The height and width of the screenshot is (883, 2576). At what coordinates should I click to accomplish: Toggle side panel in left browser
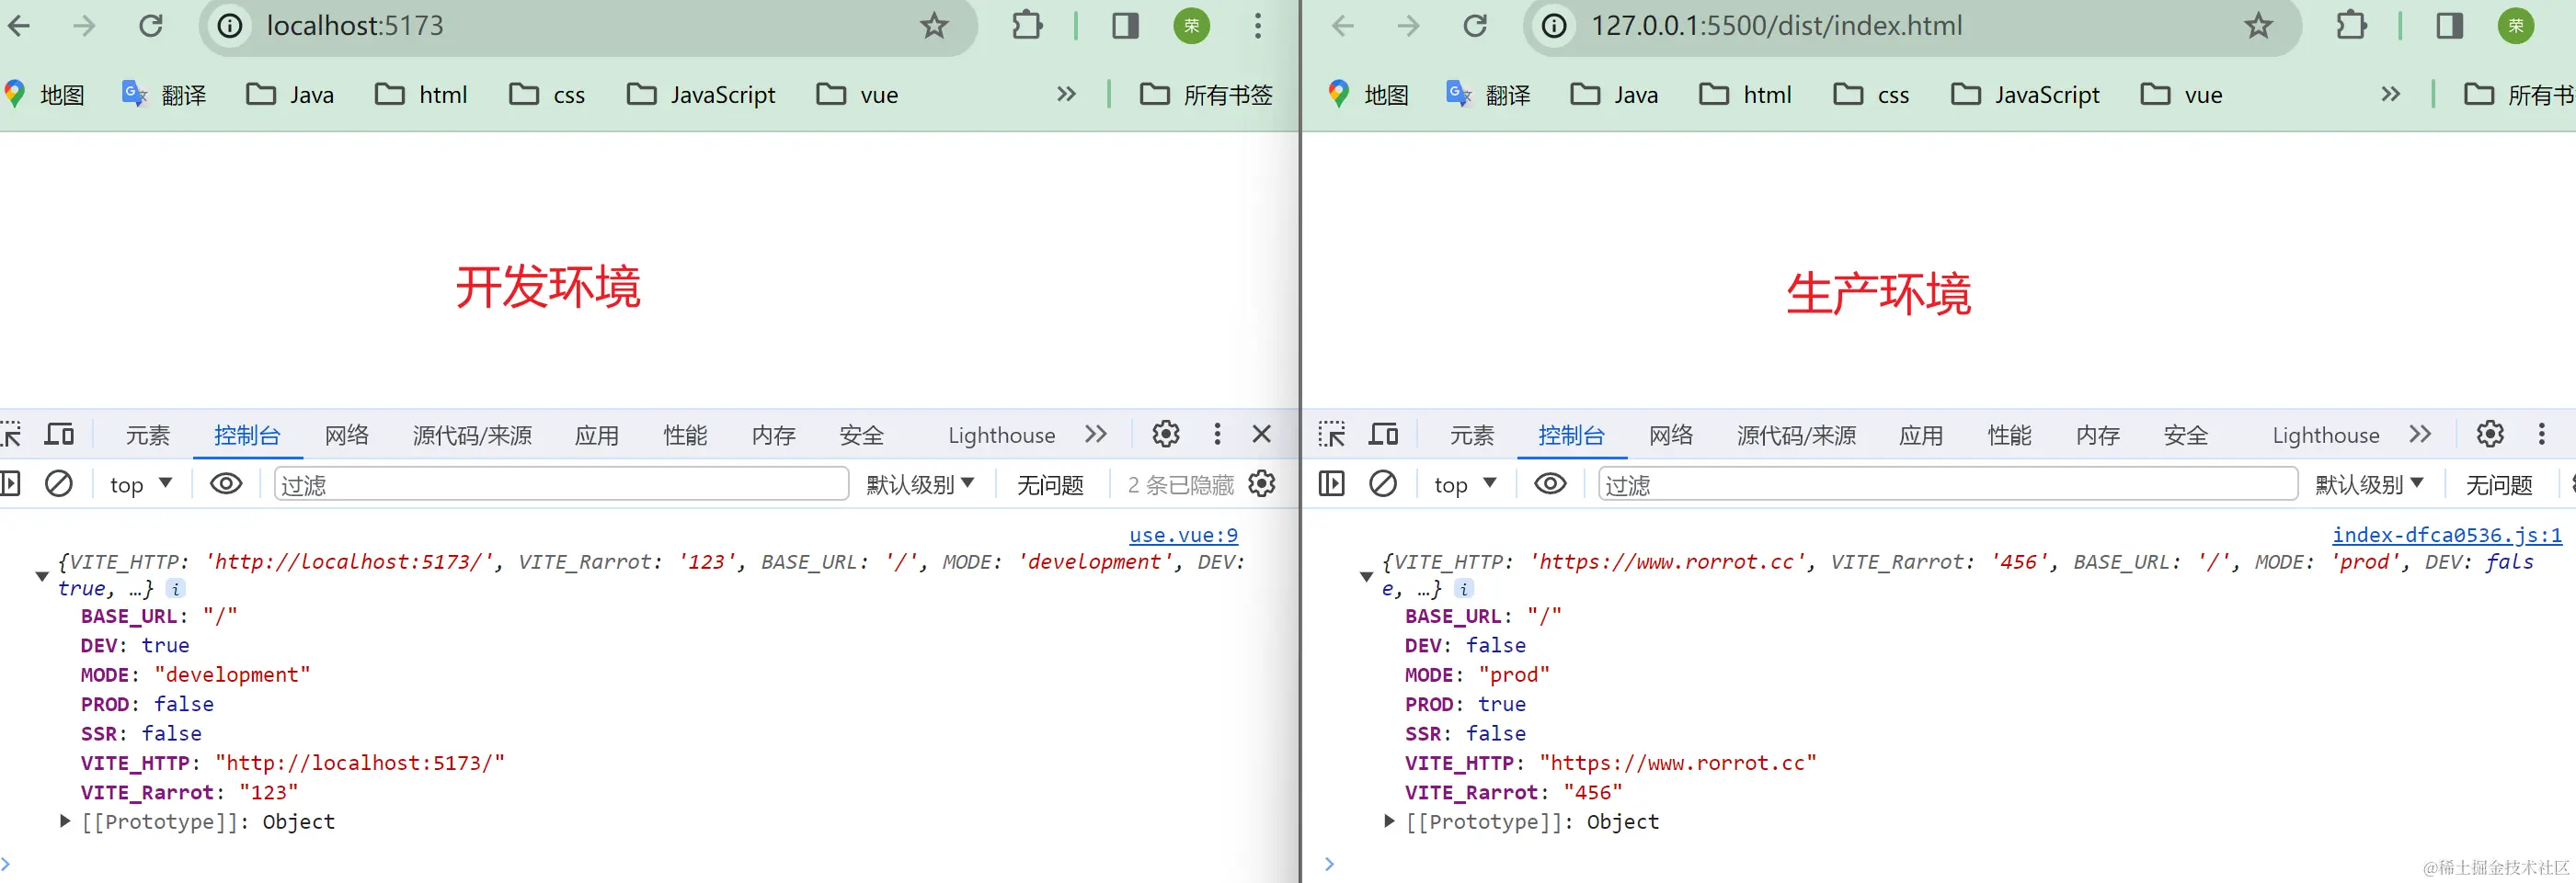pyautogui.click(x=1126, y=25)
